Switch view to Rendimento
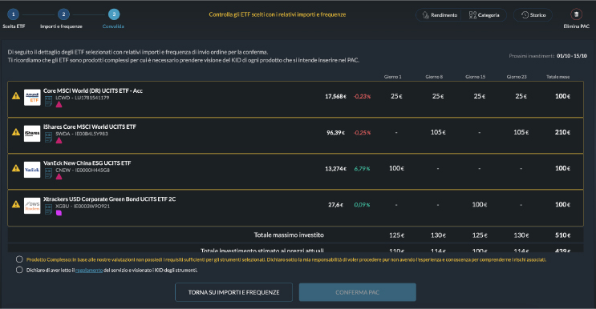The width and height of the screenshot is (596, 309). (x=440, y=14)
